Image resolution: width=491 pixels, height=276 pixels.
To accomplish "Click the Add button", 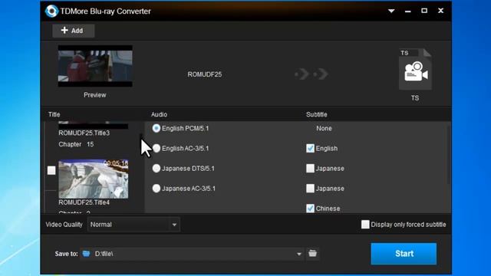I will (74, 31).
